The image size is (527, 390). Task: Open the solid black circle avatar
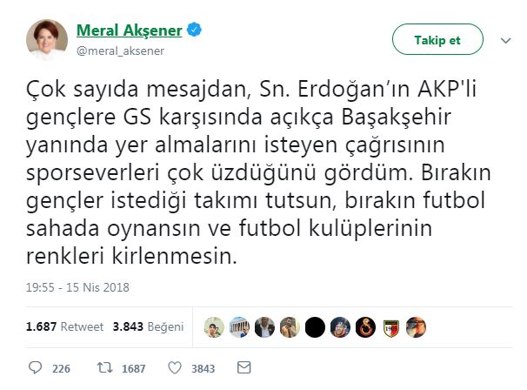point(315,327)
